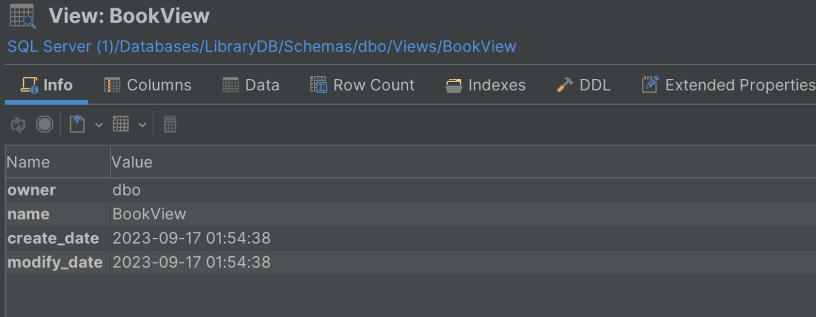816x317 pixels.
Task: Open the Row Count tab
Action: pos(363,85)
